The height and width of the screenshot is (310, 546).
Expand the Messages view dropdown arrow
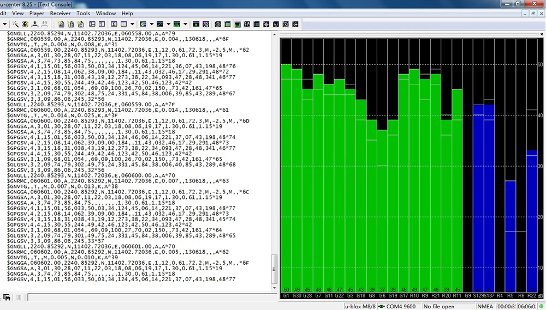pos(132,25)
